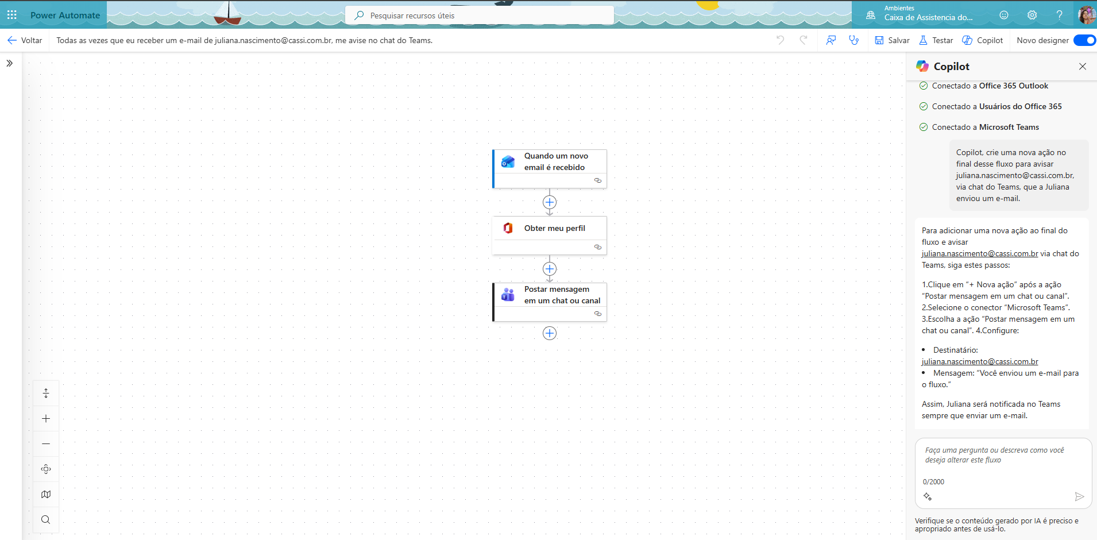Open the Power Automate home link
Screen dimensions: 1097x540
[65, 16]
